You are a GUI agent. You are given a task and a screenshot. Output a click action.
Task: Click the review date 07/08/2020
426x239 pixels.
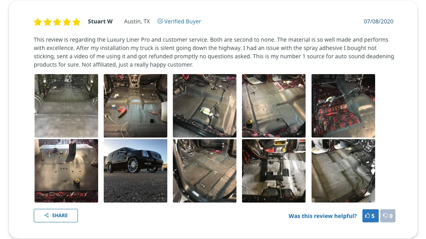point(378,21)
